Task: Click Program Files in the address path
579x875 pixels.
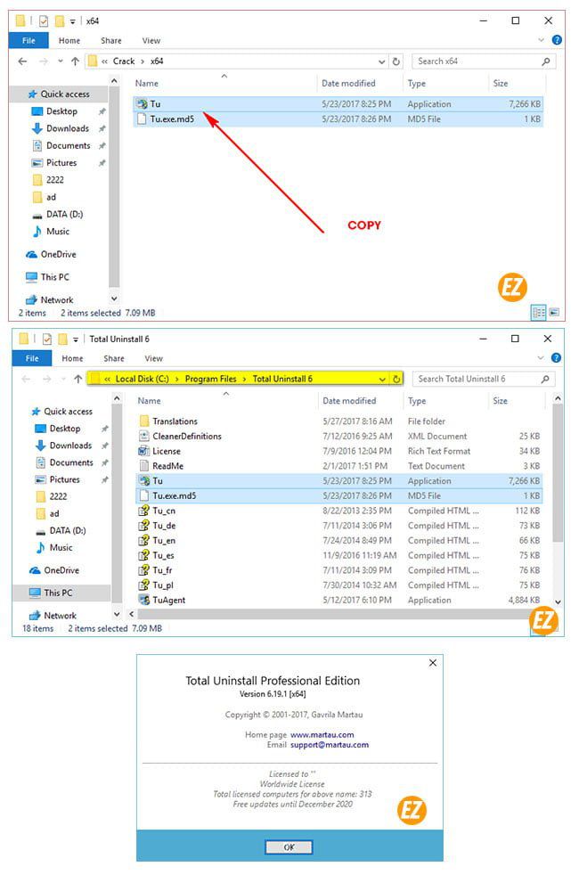Action: click(211, 379)
